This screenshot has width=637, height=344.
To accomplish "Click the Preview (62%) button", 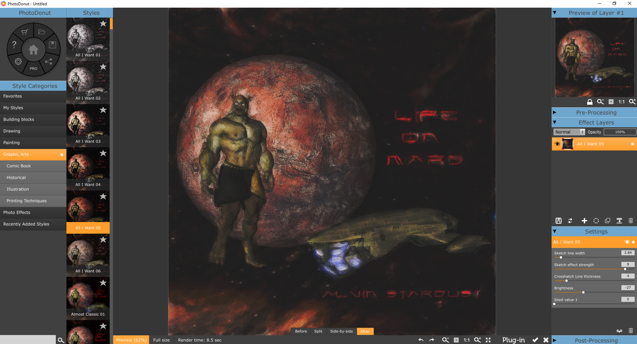I will point(132,340).
